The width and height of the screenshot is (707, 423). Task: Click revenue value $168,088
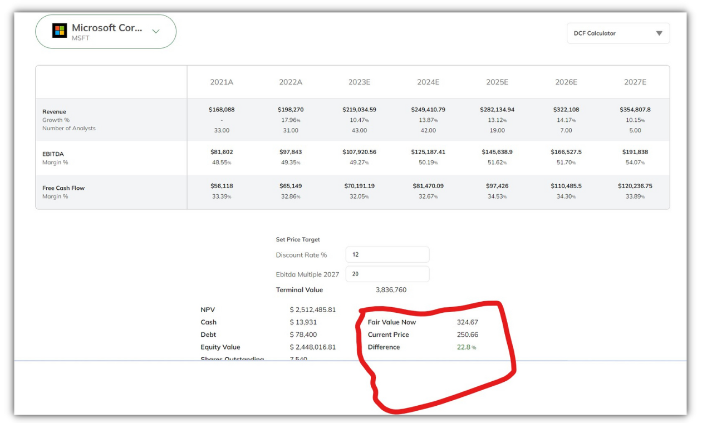222,110
